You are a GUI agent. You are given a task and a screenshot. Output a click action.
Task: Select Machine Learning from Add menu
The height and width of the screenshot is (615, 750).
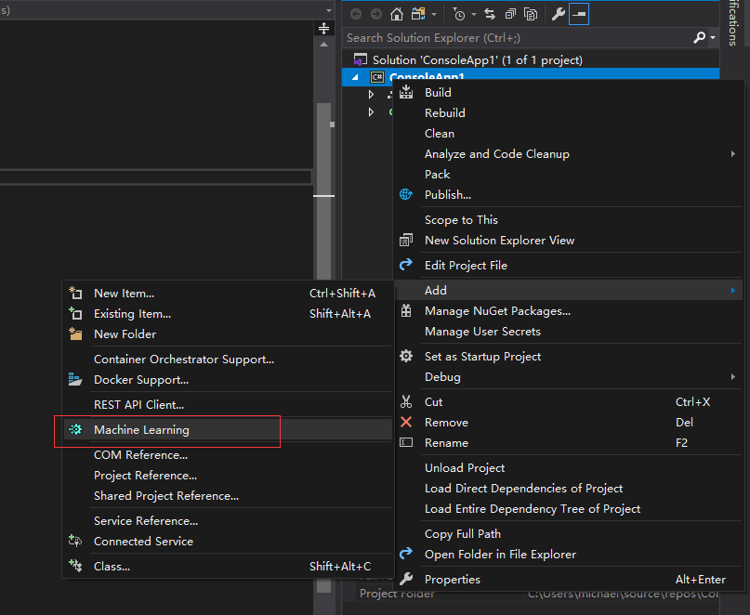coord(141,430)
